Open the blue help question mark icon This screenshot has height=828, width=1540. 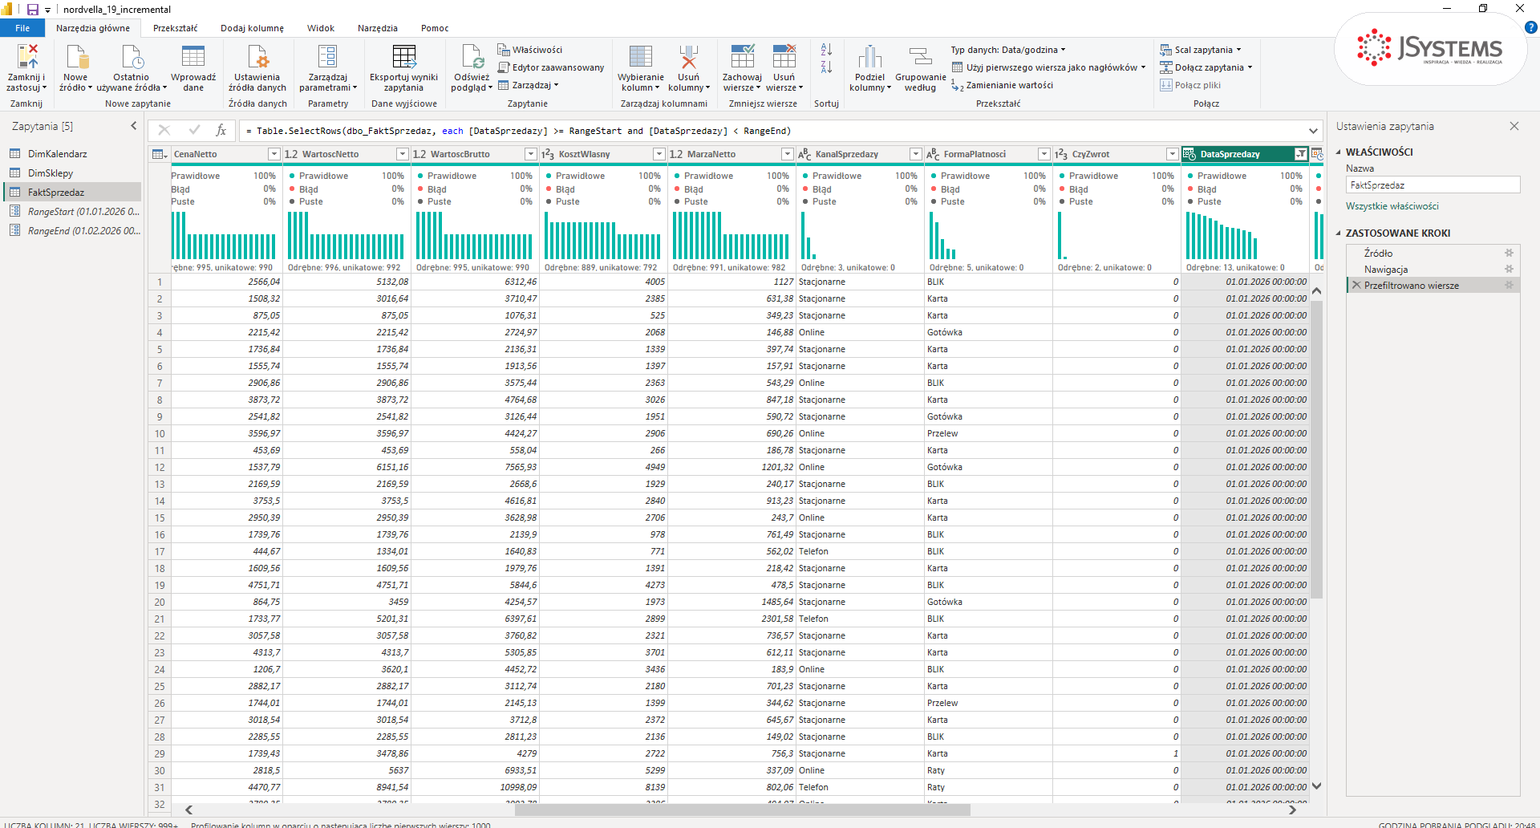coord(1530,27)
